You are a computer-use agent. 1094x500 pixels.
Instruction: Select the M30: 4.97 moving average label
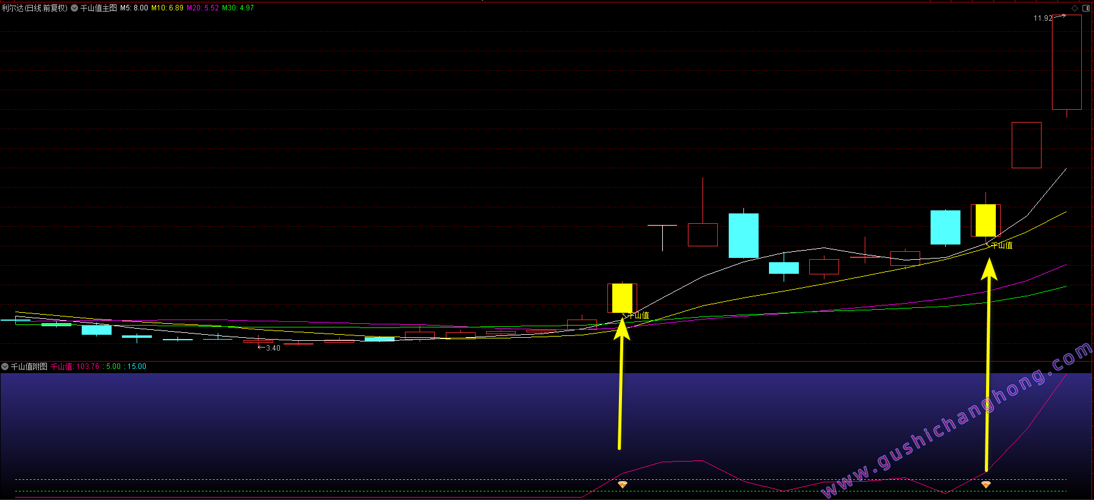click(238, 8)
